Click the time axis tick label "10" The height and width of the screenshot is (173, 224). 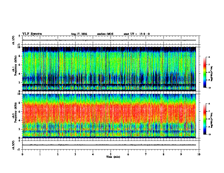click(199, 154)
